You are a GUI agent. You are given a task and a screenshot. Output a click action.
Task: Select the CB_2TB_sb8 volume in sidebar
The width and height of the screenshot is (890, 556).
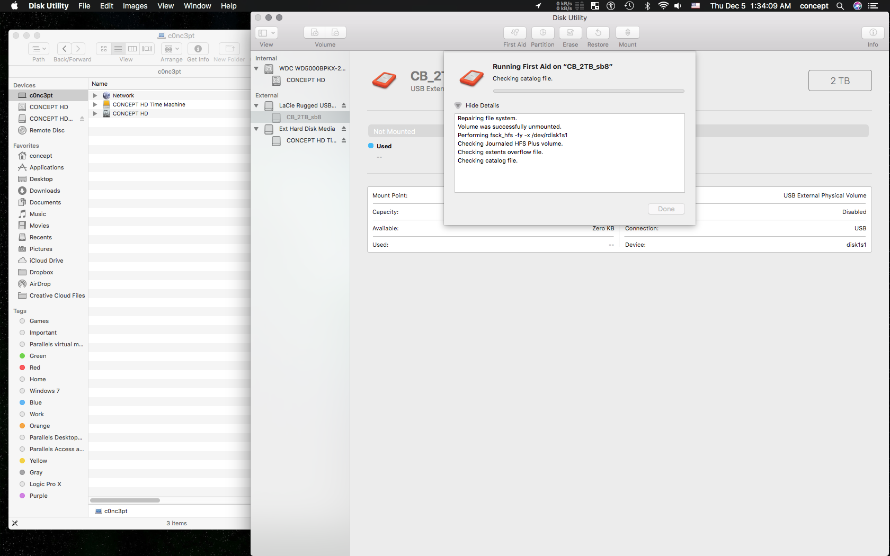coord(300,117)
